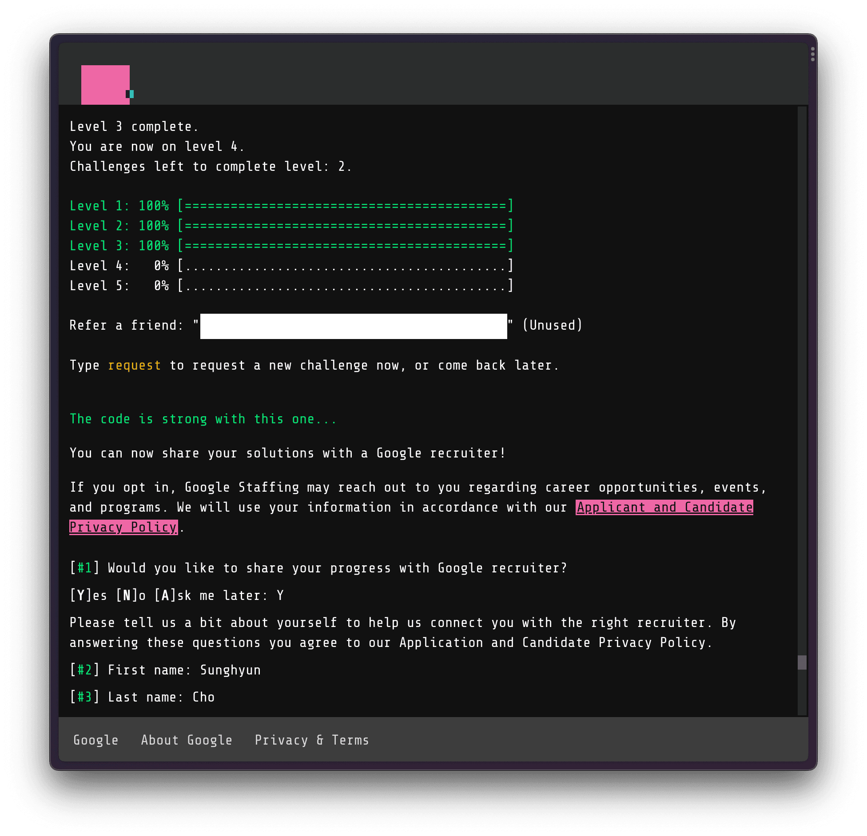Click the teal terminal cursor block
Image resolution: width=867 pixels, height=836 pixels.
[x=131, y=94]
